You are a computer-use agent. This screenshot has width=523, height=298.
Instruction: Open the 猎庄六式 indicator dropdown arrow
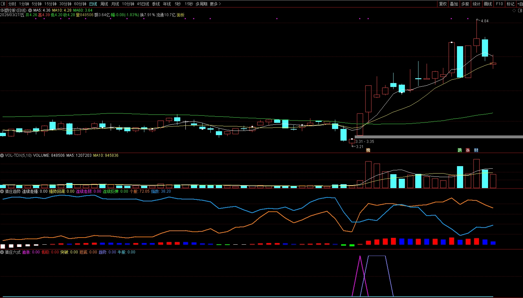(2, 252)
